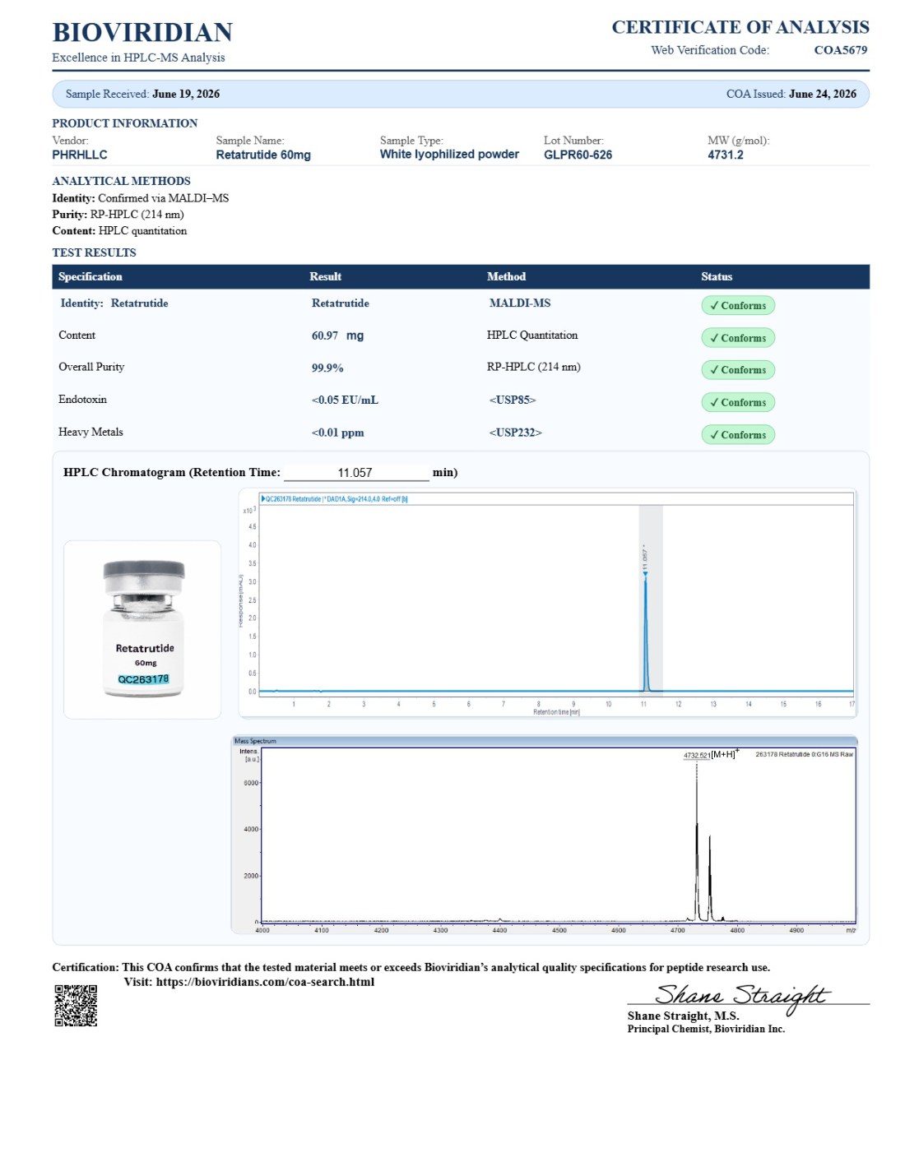Screen dimensions: 905x1171
Task: Click the Result column header
Action: click(325, 276)
